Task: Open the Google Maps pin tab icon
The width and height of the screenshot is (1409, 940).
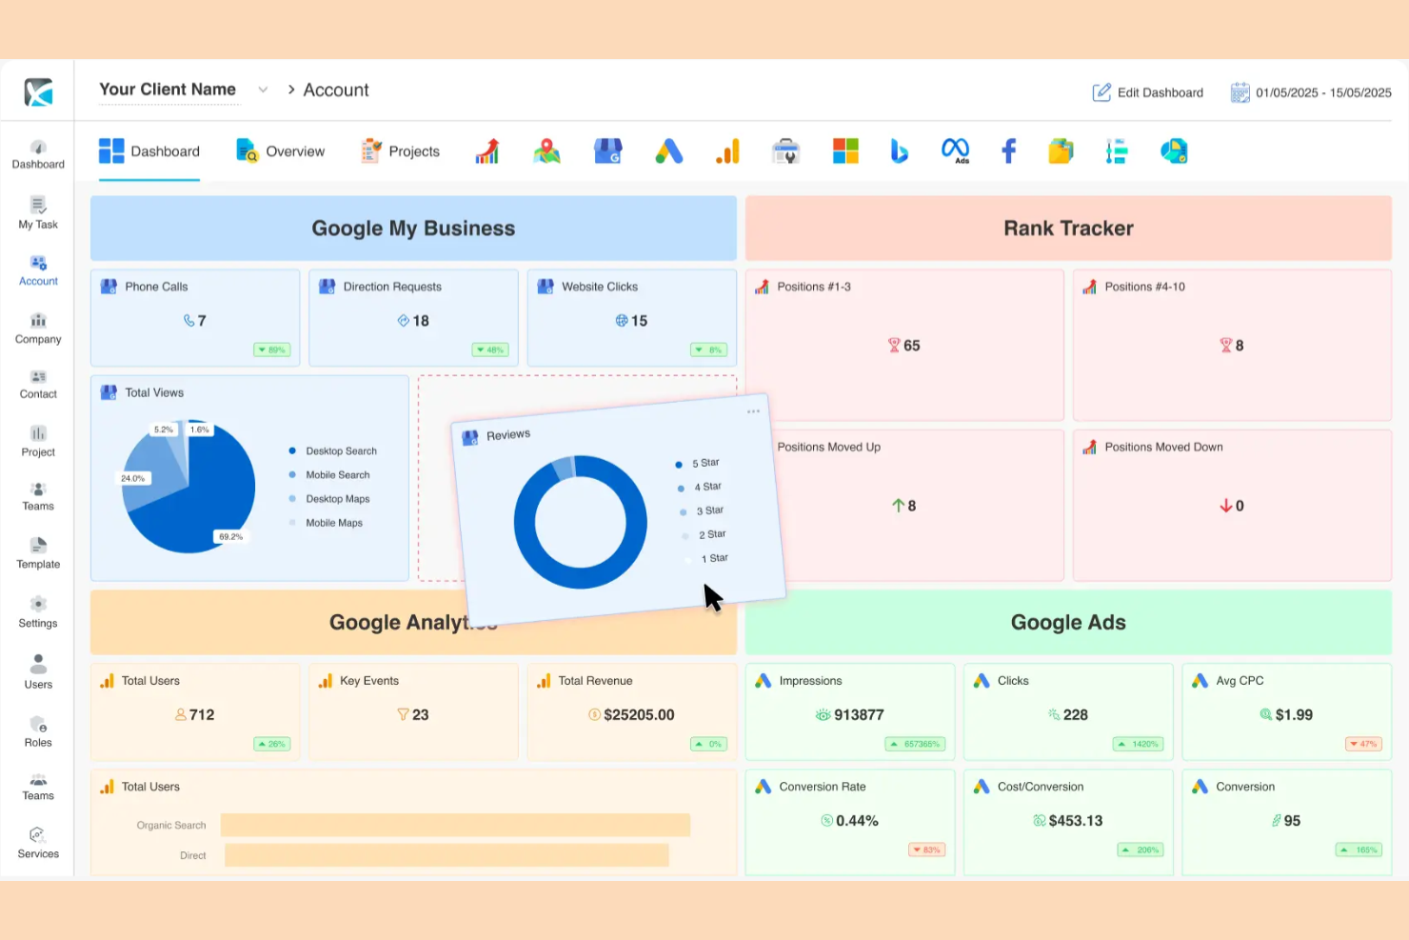Action: 546,151
